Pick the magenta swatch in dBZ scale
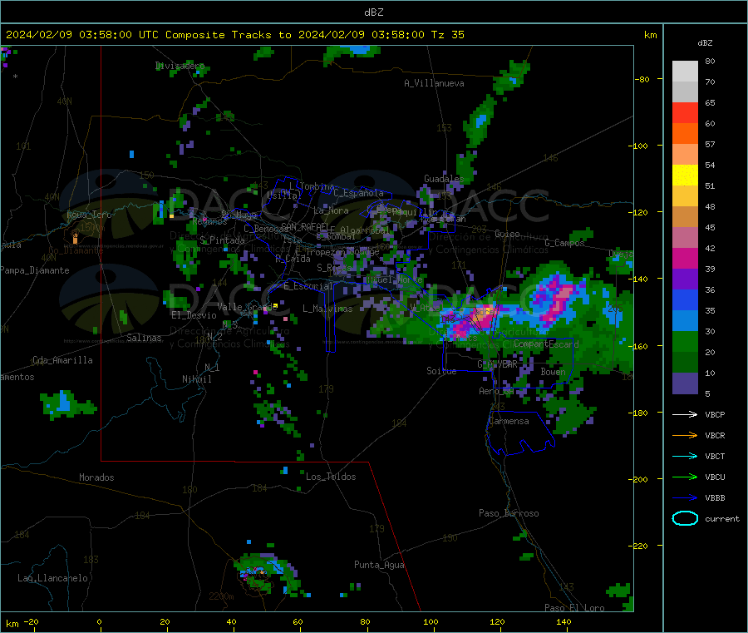 pos(685,258)
